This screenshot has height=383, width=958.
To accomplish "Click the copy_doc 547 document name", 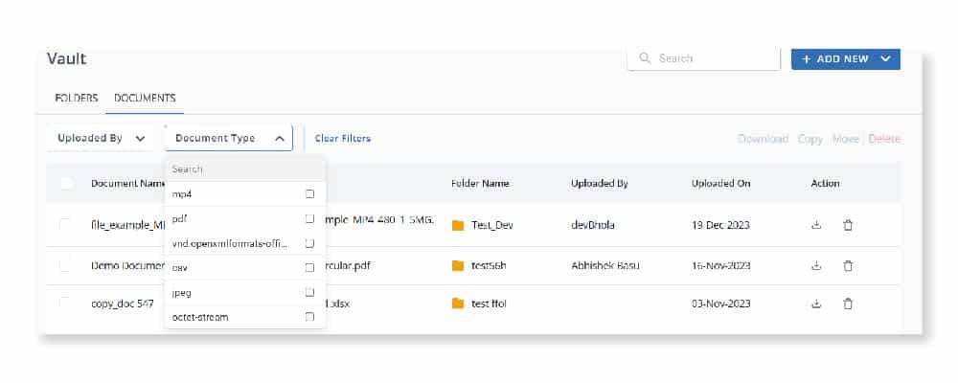I will point(123,304).
